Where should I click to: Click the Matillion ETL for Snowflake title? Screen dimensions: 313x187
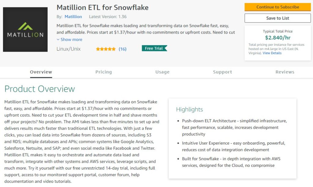103,7
